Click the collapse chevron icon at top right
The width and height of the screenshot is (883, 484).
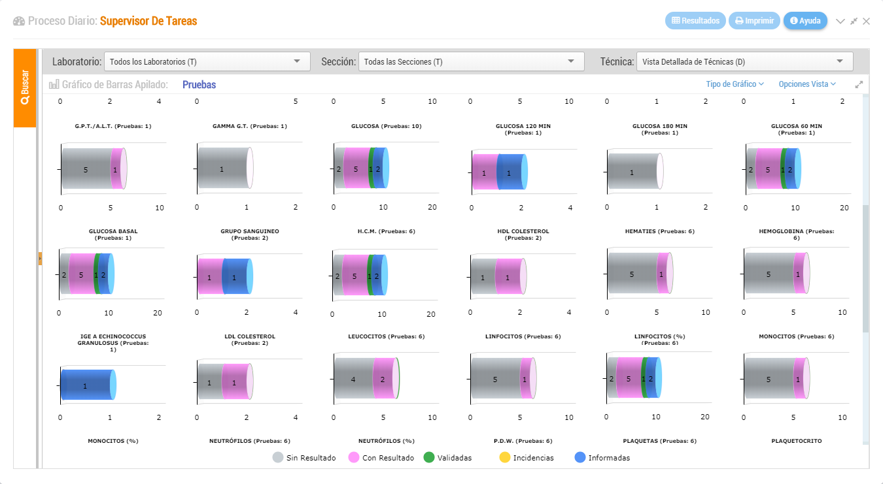[x=840, y=21]
